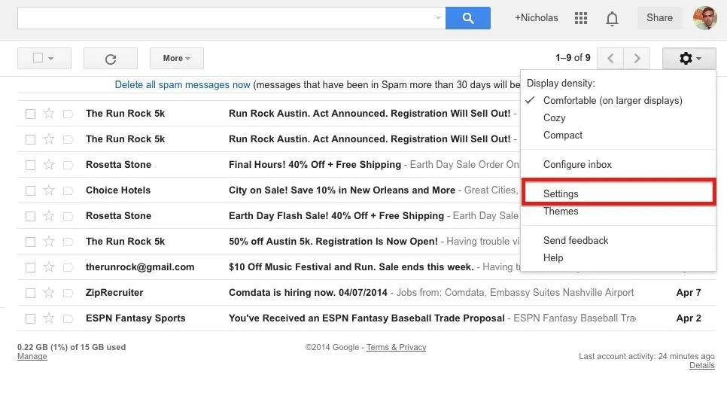Tick the checkbox for Earth Day Flash Sale email
727x405 pixels.
[31, 216]
